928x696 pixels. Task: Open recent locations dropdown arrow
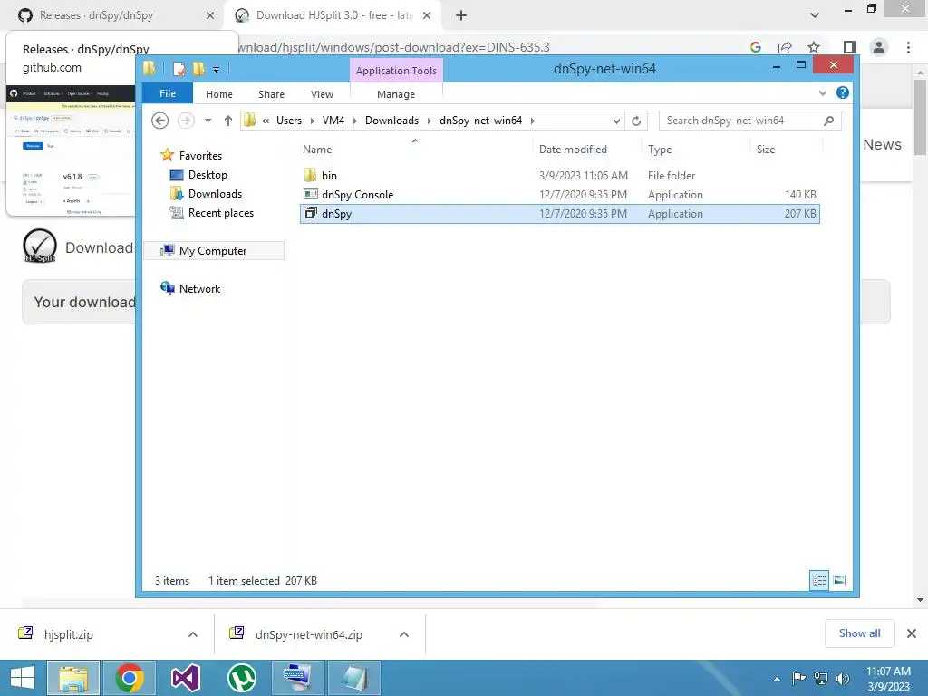(x=208, y=121)
